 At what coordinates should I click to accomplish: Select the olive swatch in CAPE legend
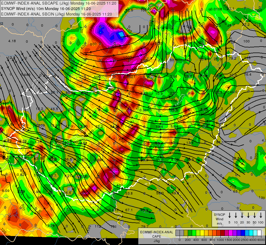186,233
